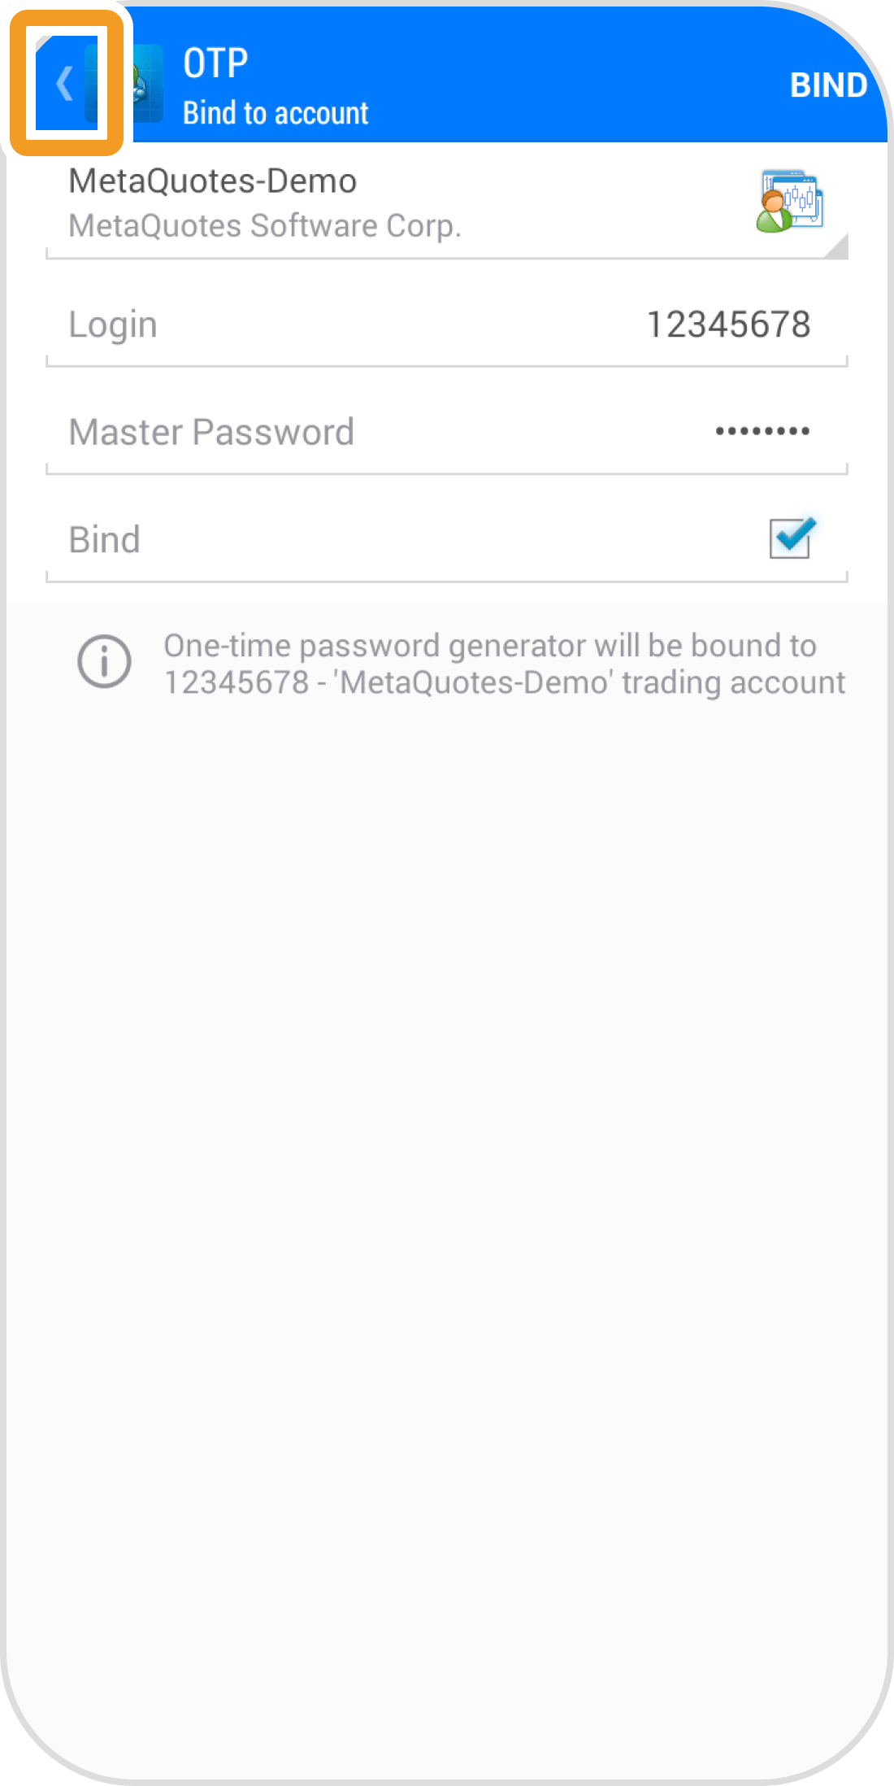Open the MetaQuotes-Demo server selection row
Viewport: 894px width, 1786px height.
[445, 203]
